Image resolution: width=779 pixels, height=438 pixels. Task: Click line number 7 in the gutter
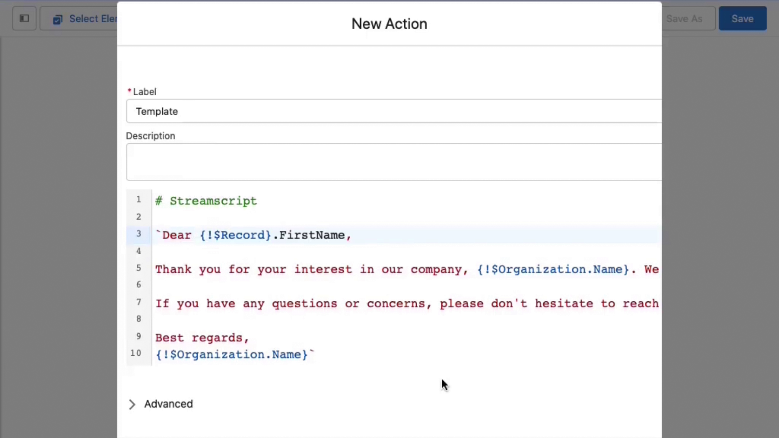(139, 302)
